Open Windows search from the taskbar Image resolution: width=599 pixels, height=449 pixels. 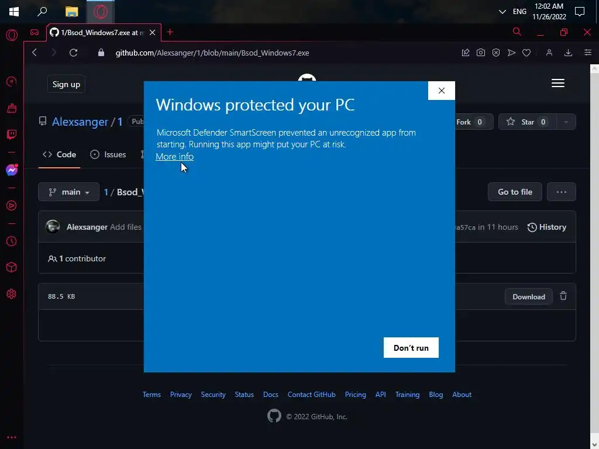click(42, 12)
